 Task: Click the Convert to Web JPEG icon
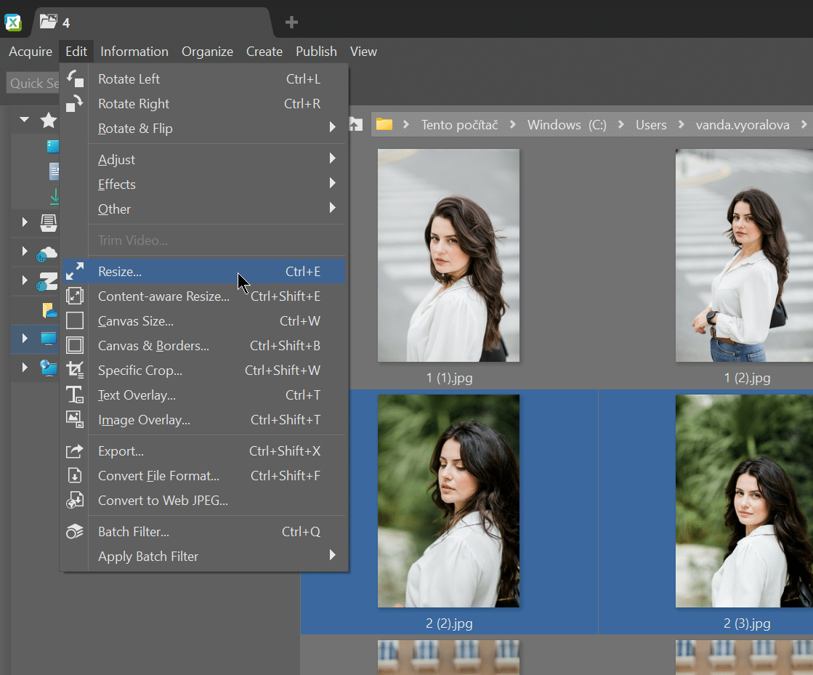pos(75,501)
